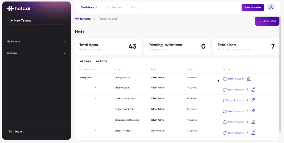Select the All Users tab
This screenshot has width=284, height=143.
click(x=86, y=61)
